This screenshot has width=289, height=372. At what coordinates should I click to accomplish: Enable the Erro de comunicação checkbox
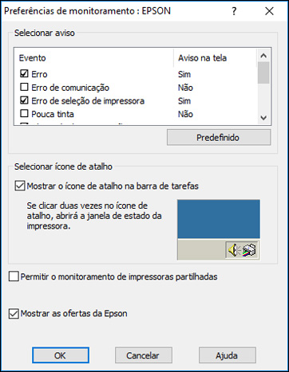click(x=24, y=87)
